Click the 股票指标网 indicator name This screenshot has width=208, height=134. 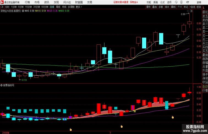click(9, 85)
